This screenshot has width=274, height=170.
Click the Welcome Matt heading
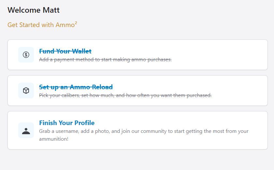tap(34, 10)
